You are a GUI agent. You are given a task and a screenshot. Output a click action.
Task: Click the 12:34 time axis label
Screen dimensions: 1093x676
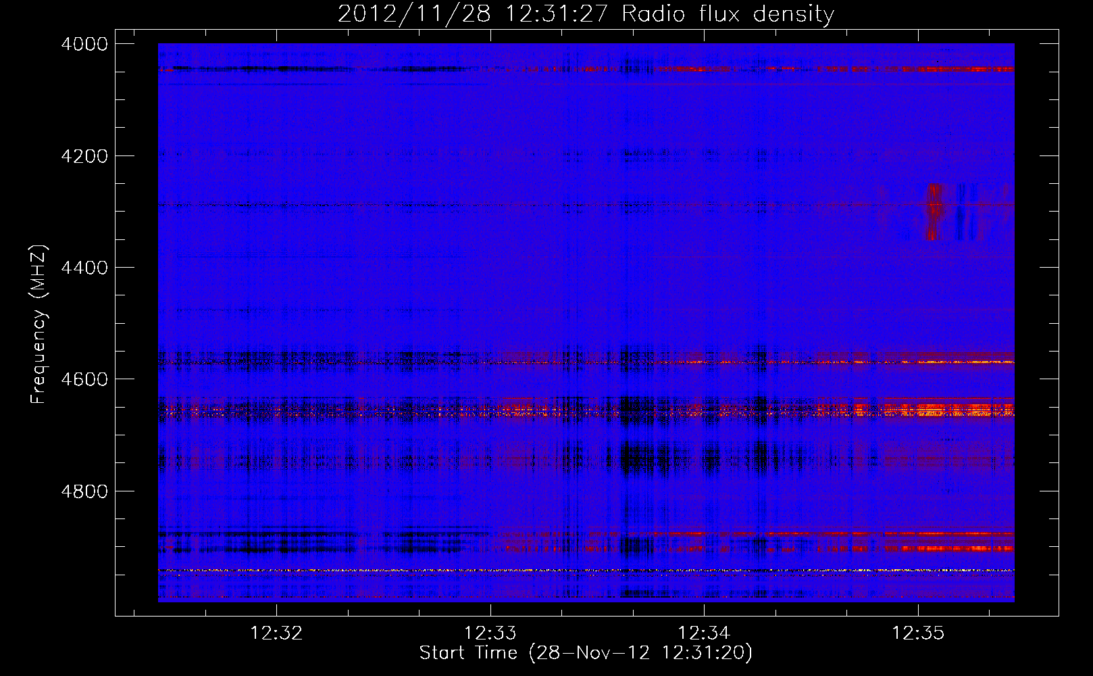click(x=704, y=633)
